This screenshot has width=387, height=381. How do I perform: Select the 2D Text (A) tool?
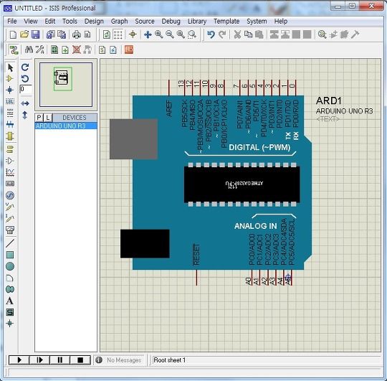(10, 301)
